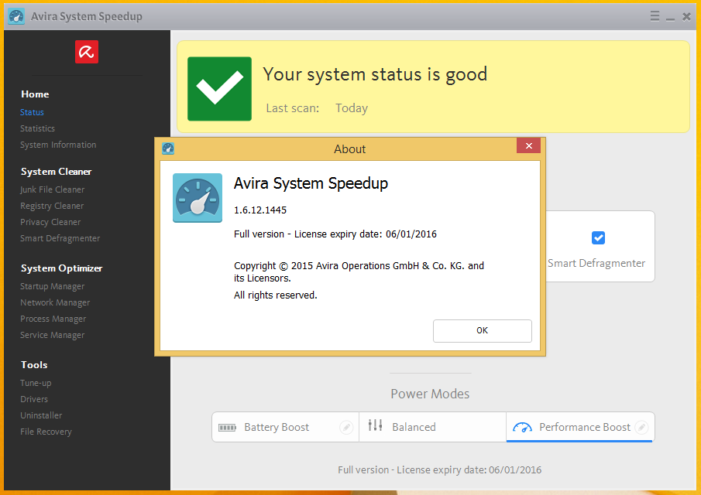Click 'Avira System Speedup' heading in About dialog
Image resolution: width=701 pixels, height=495 pixels.
[x=311, y=183]
